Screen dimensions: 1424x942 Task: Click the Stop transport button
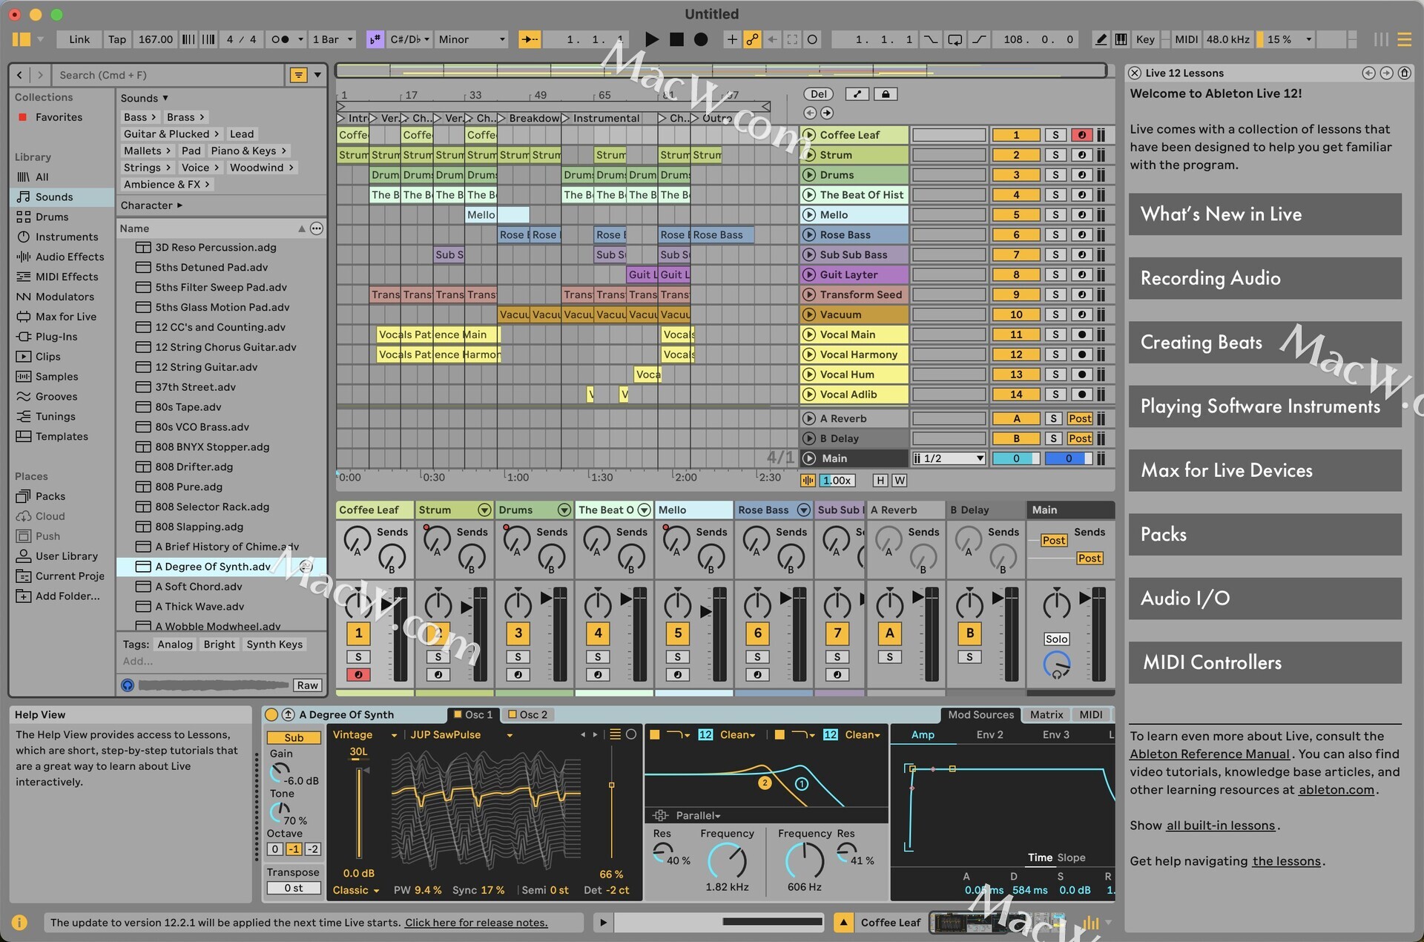click(676, 39)
